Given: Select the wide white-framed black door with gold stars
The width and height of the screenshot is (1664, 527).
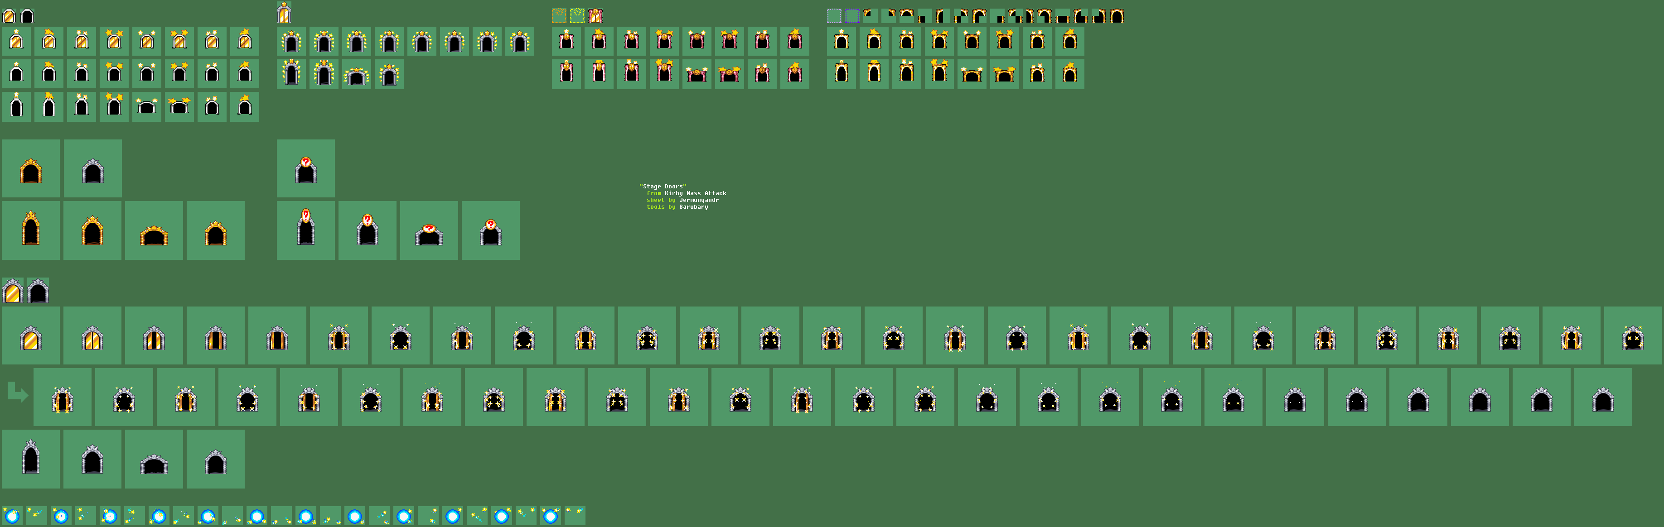Looking at the screenshot, I should point(179,106).
